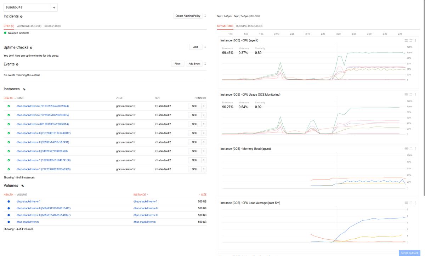Collapse the Incidents section
Viewport: 425px width, 256px height.
(205, 16)
